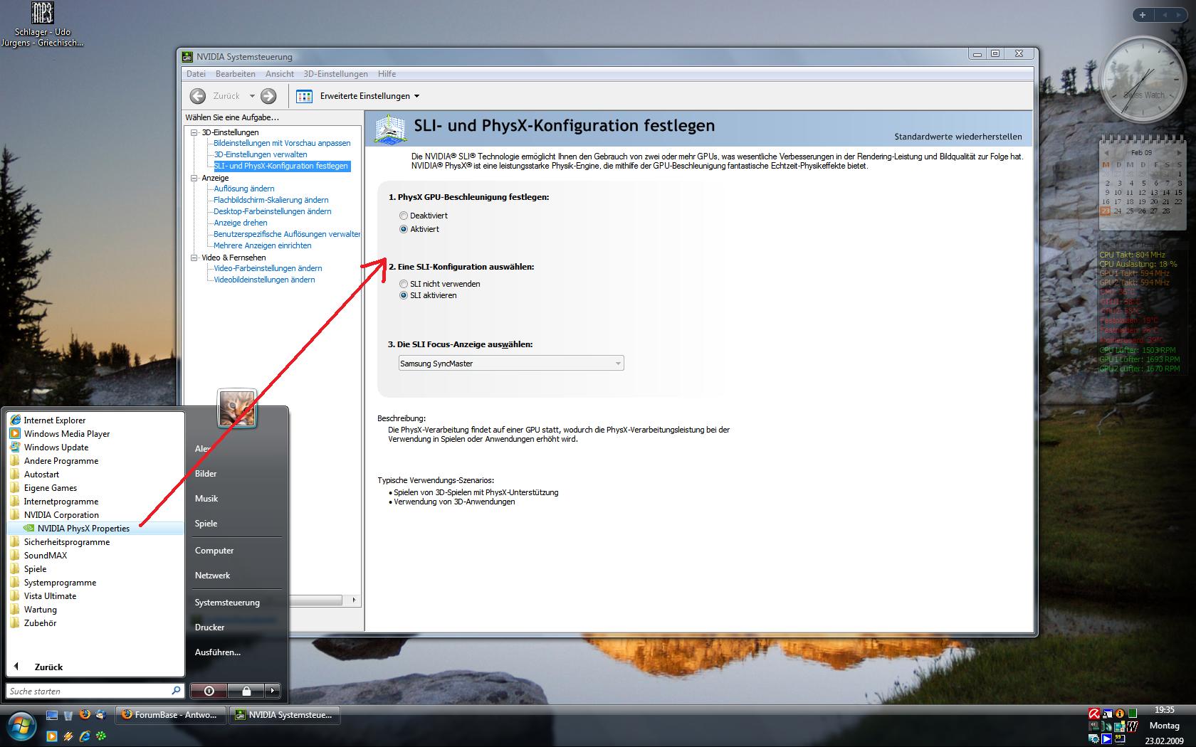The image size is (1196, 747).
Task: Select Deaktiviert PhysX radio button
Action: point(404,216)
